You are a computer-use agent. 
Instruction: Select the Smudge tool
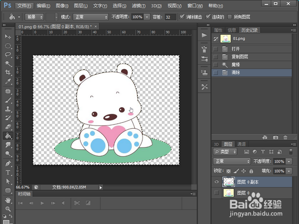(x=8, y=145)
